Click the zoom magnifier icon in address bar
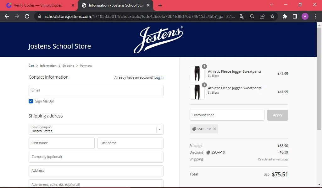This screenshot has width=322, height=188. click(x=252, y=16)
